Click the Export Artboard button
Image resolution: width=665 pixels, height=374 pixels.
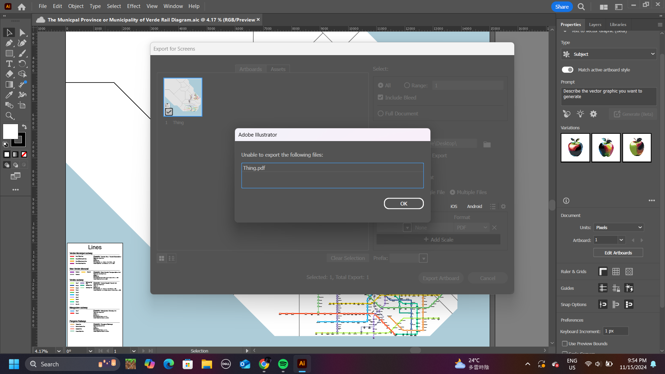tap(441, 278)
